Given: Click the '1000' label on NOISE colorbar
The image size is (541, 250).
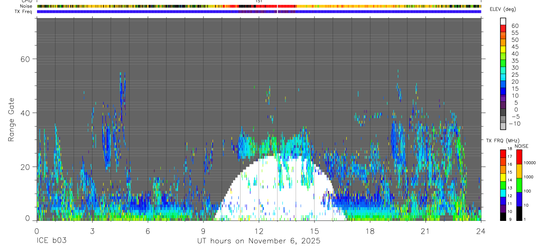Looking at the screenshot, I should [x=528, y=177].
